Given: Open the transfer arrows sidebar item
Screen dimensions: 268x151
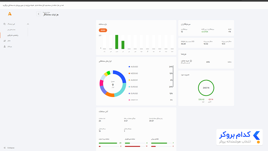Looking at the screenshot, I should click(x=5, y=41).
